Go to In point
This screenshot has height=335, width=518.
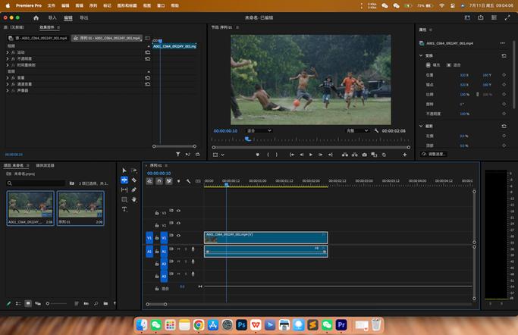292,155
